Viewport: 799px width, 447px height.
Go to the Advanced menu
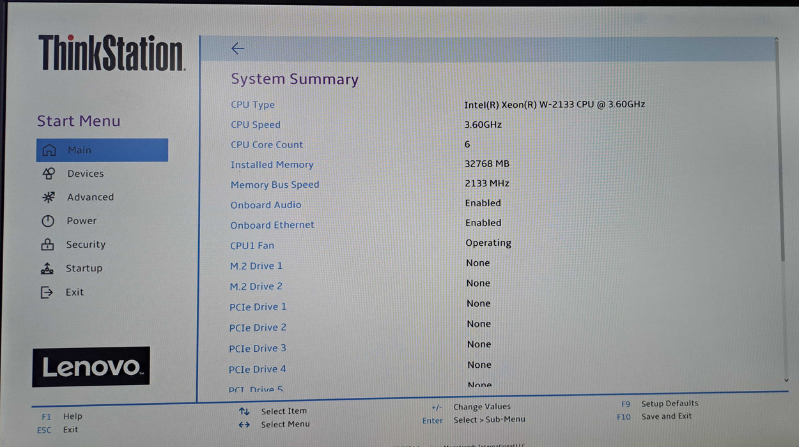(x=90, y=197)
